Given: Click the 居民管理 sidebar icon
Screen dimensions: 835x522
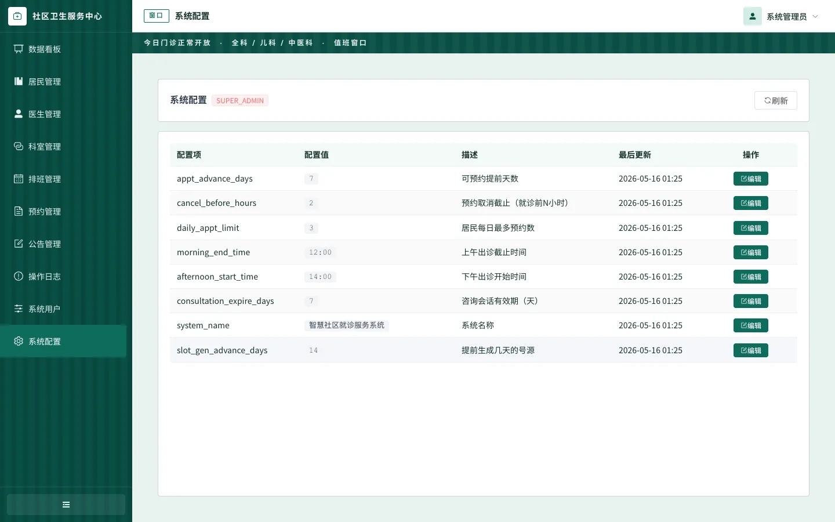Looking at the screenshot, I should coord(19,82).
